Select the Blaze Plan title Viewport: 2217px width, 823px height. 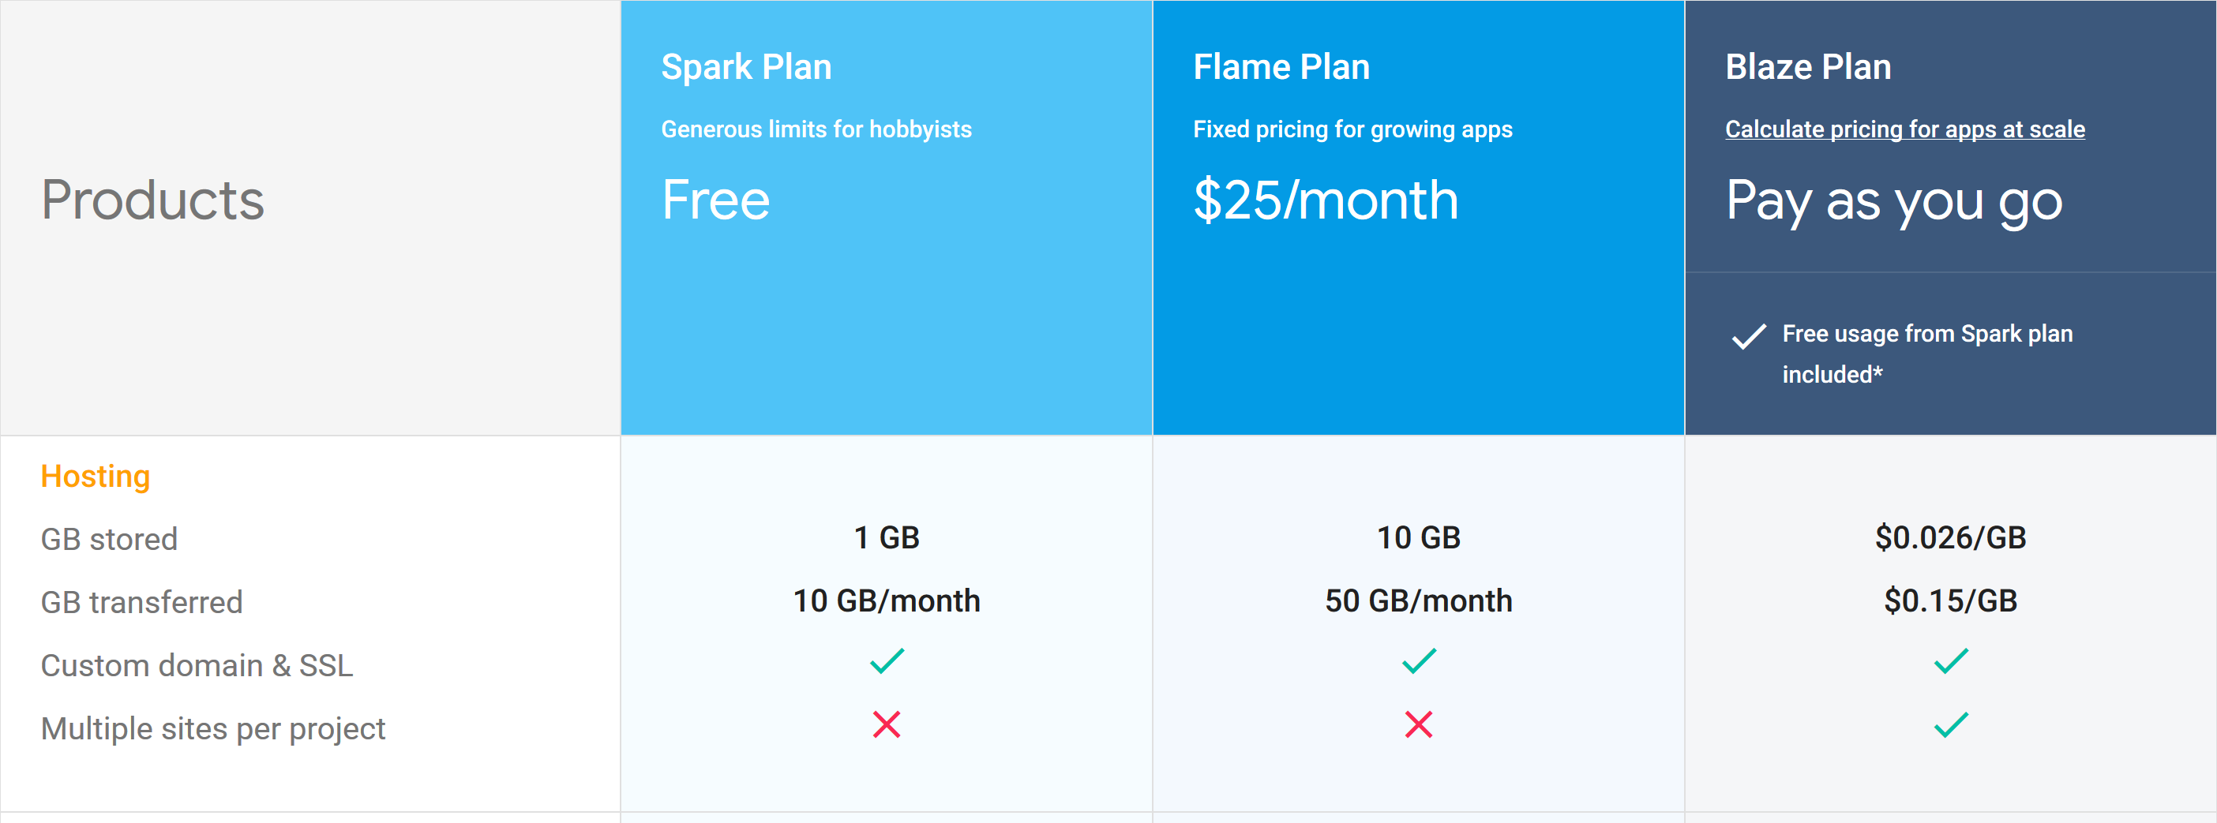tap(1808, 67)
